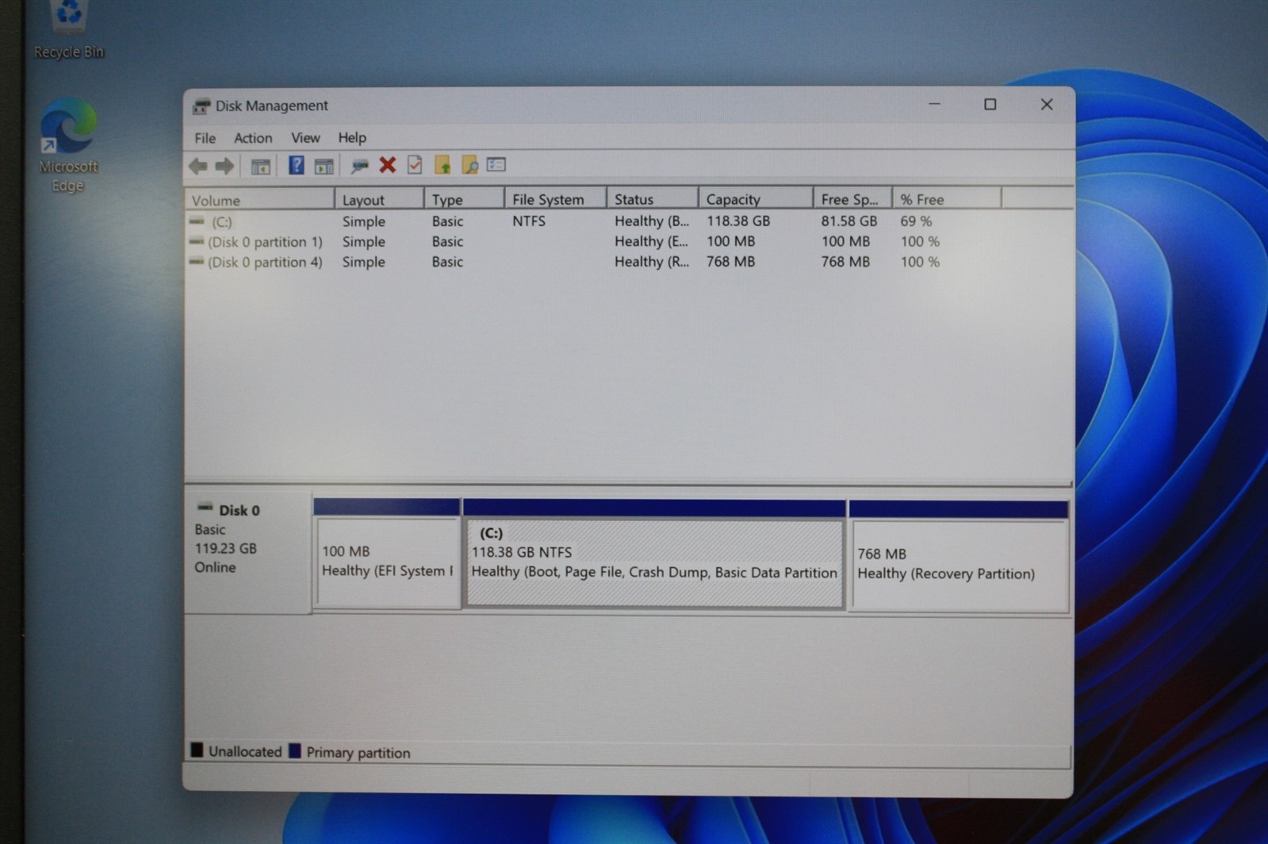The image size is (1268, 844).
Task: Click the 768 MB capacity cell in list
Action: point(730,262)
